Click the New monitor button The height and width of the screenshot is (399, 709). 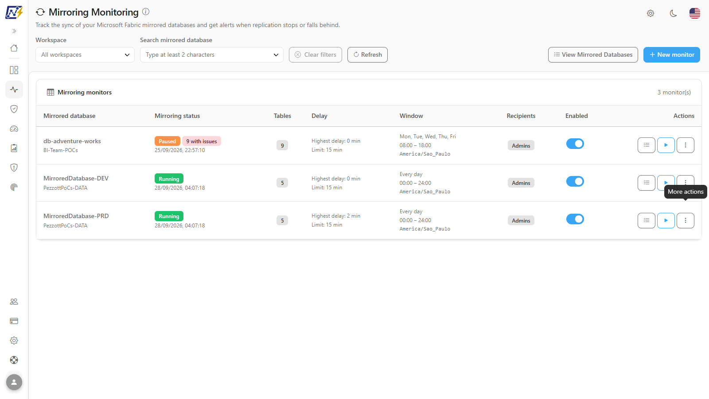pyautogui.click(x=672, y=55)
